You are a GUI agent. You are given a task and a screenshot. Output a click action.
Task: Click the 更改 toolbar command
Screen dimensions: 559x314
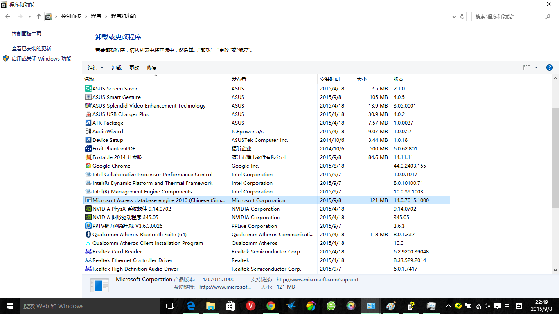coord(134,67)
